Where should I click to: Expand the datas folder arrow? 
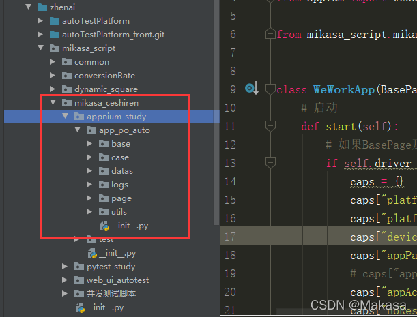point(89,171)
